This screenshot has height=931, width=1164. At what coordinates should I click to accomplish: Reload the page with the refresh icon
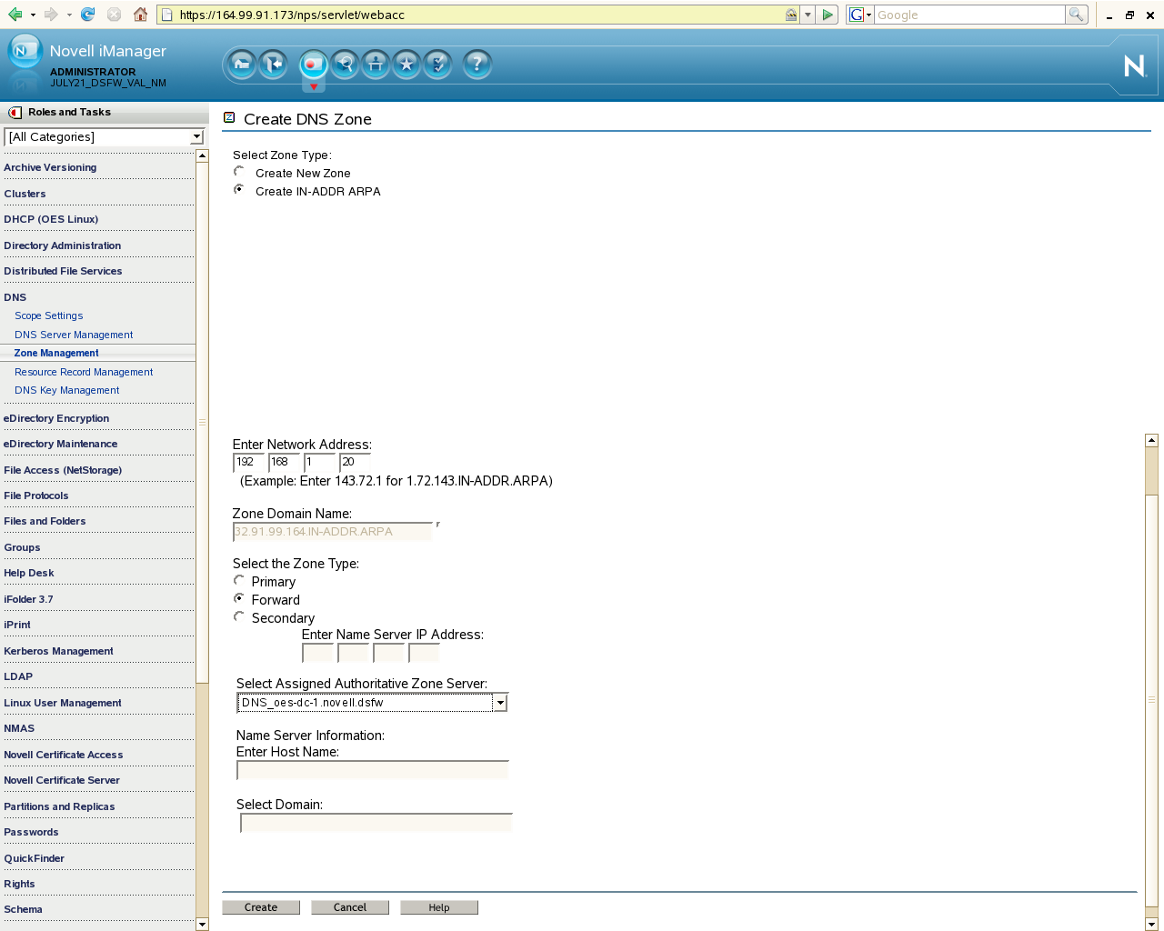87,15
